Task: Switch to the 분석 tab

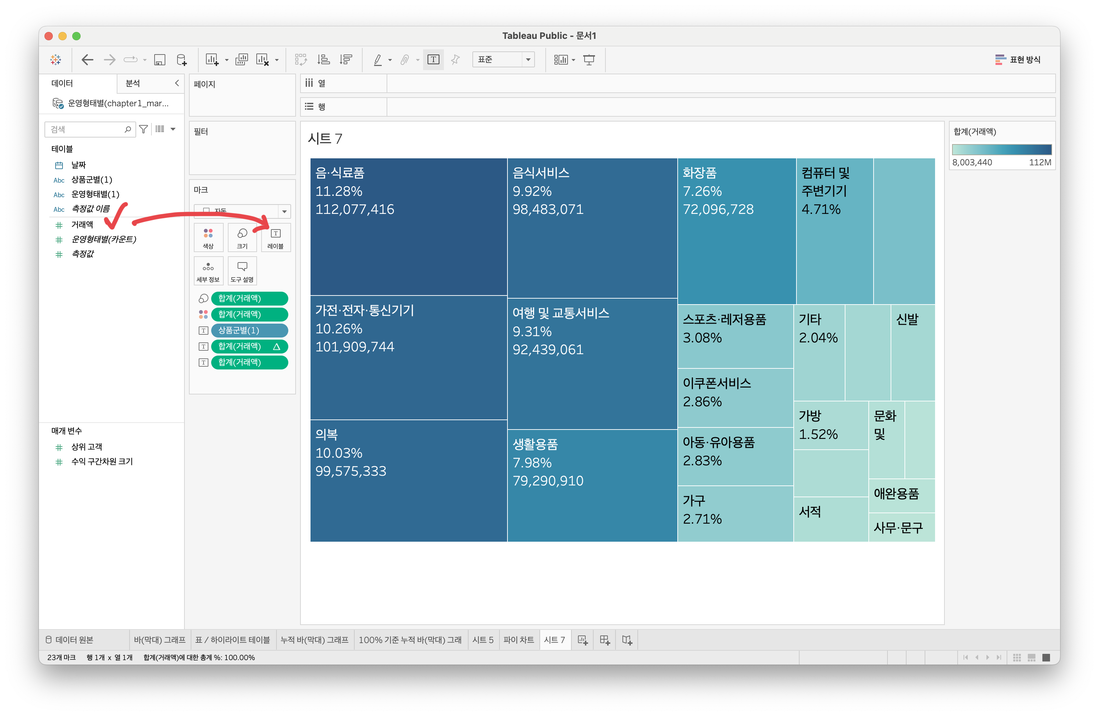Action: (133, 83)
